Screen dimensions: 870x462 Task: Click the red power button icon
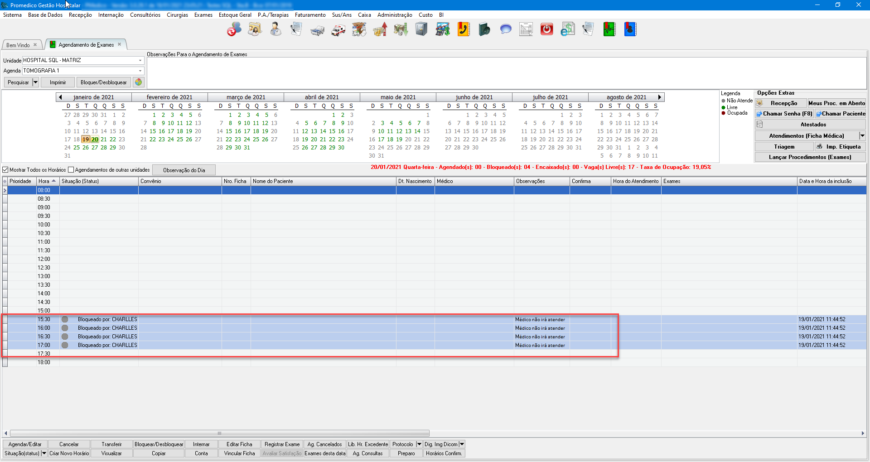coord(547,30)
